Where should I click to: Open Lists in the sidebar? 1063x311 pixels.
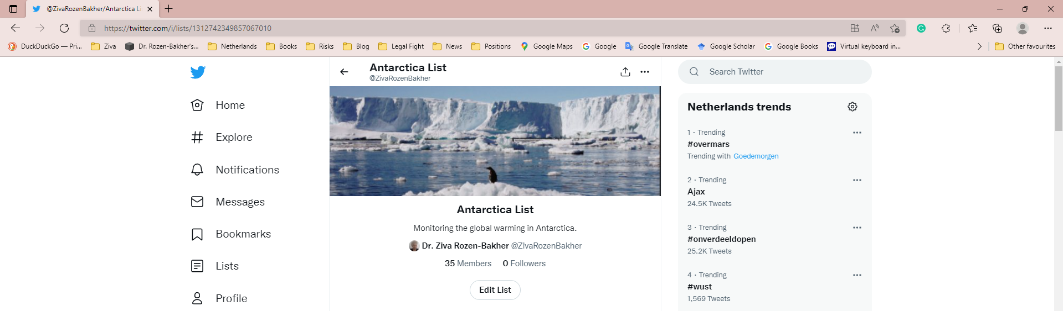tap(215, 266)
